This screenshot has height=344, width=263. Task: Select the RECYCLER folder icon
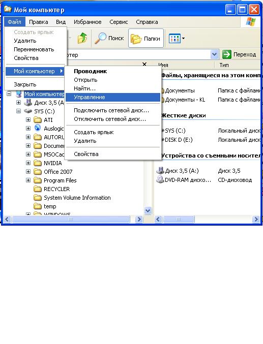38,189
